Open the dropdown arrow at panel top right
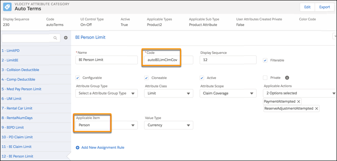This screenshot has width=337, height=161. pyautogui.click(x=334, y=36)
